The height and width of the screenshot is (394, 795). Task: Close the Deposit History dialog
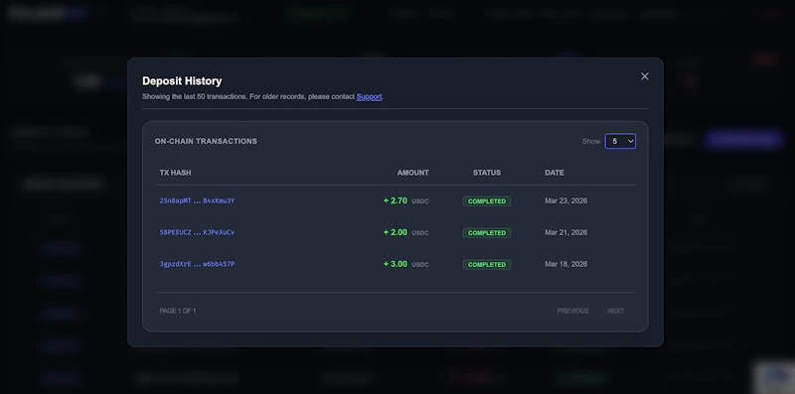[644, 76]
